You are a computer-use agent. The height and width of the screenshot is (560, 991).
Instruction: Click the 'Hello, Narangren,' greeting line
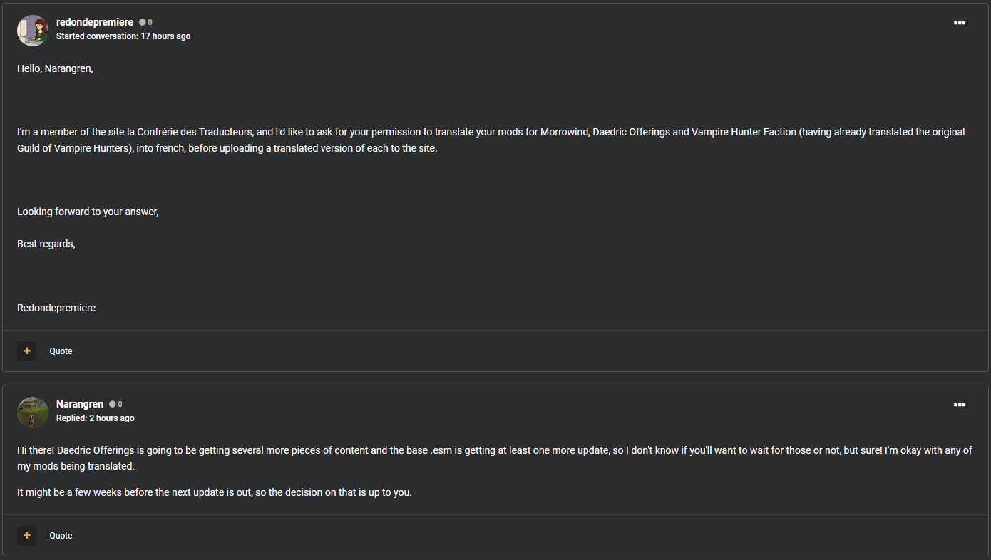point(55,69)
